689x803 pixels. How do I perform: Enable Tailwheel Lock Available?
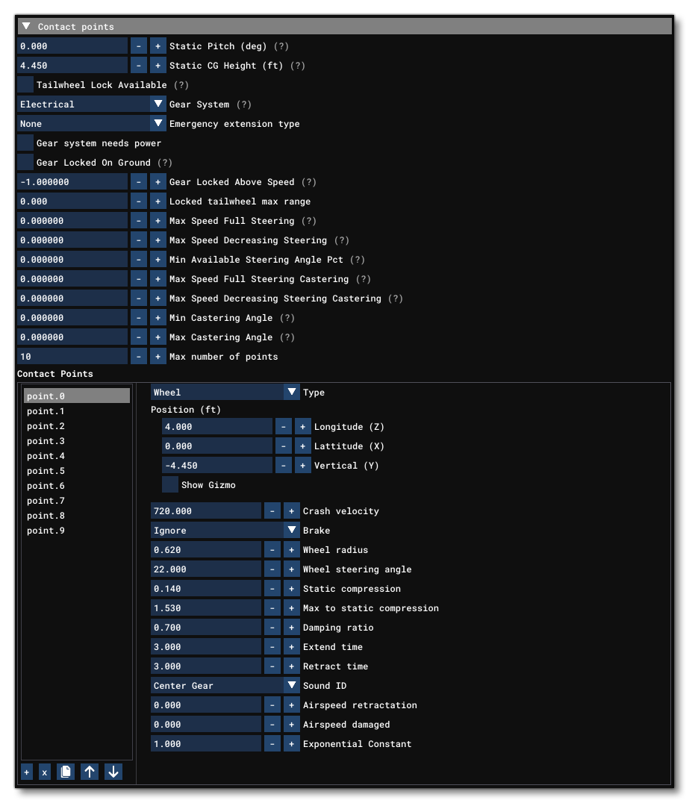(x=24, y=84)
